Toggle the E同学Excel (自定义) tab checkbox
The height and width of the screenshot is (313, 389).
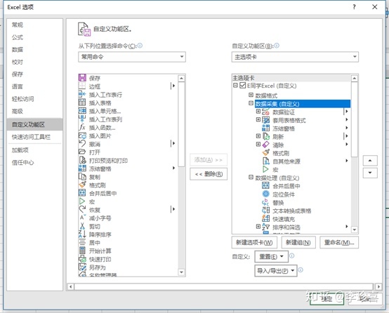pyautogui.click(x=243, y=86)
